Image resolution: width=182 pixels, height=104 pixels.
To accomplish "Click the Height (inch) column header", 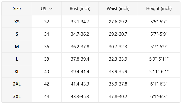I will (159, 8).
